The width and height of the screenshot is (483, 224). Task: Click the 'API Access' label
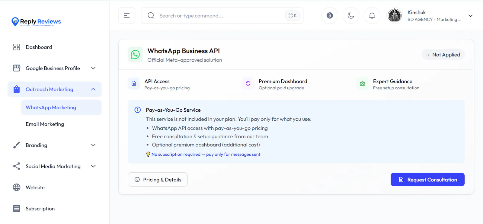point(157,82)
